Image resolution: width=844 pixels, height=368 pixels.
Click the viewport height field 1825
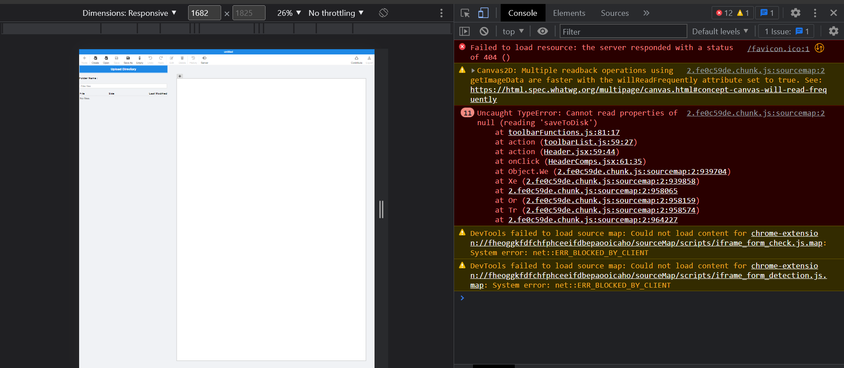coord(249,13)
